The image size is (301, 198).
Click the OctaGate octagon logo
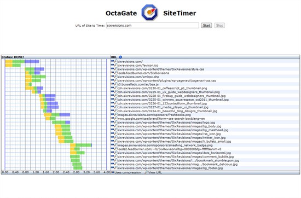[149, 13]
